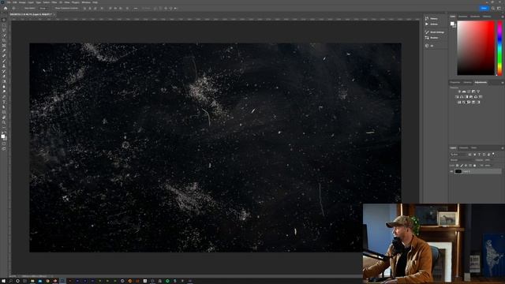Switch to the Paths tab
Screen dimensions: 505x284
474,148
